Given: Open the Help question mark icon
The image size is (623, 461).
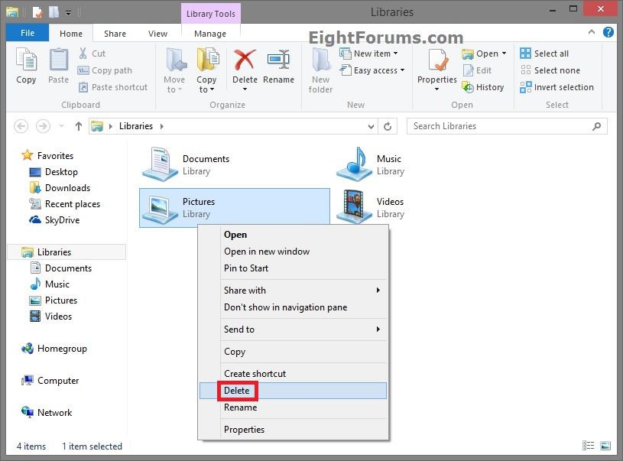Looking at the screenshot, I should tap(608, 33).
